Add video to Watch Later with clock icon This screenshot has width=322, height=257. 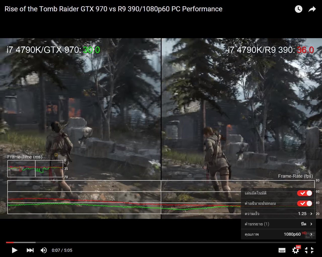pos(299,9)
